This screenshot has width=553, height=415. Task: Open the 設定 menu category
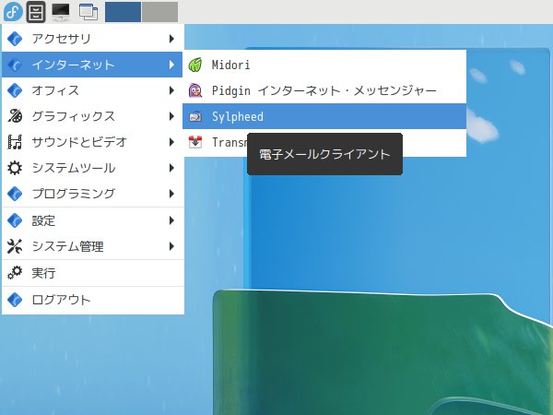(93, 220)
